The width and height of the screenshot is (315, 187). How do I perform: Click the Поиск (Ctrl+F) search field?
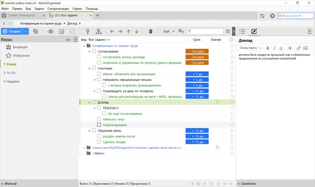(x=295, y=16)
